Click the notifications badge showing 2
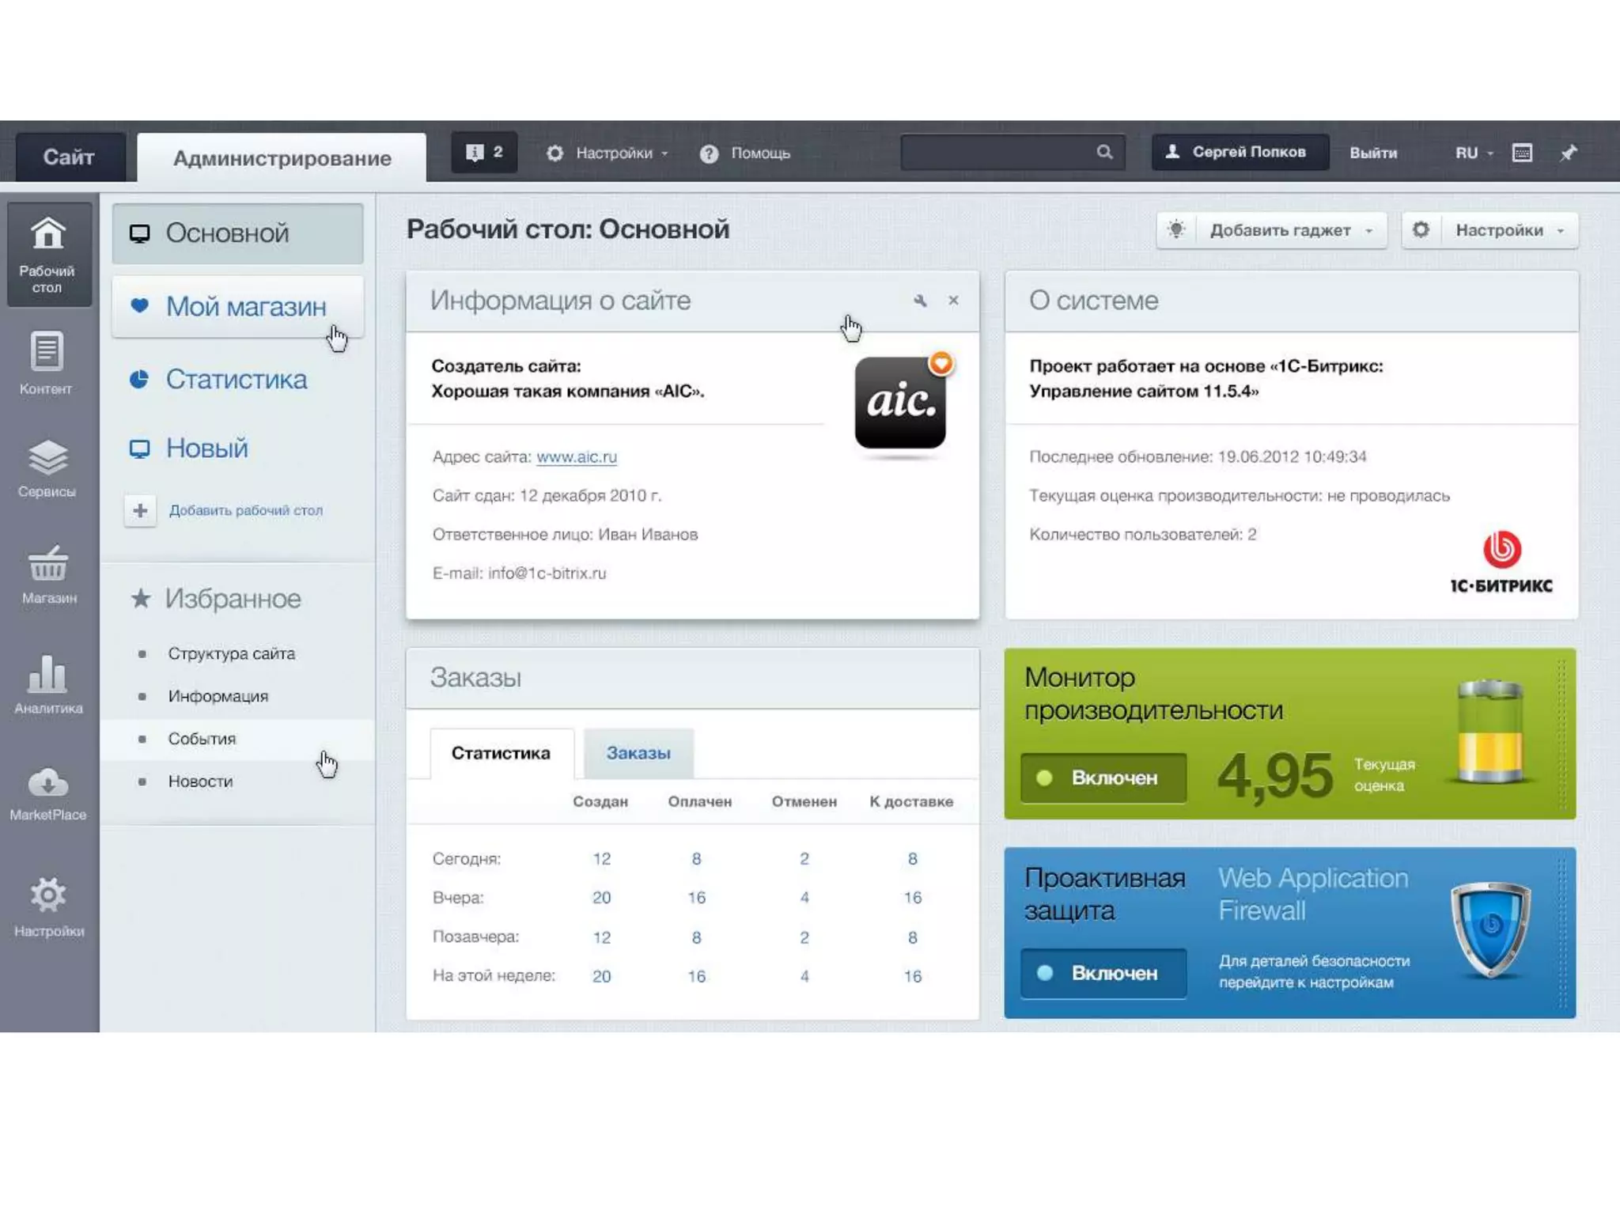The height and width of the screenshot is (1215, 1620). click(x=484, y=152)
